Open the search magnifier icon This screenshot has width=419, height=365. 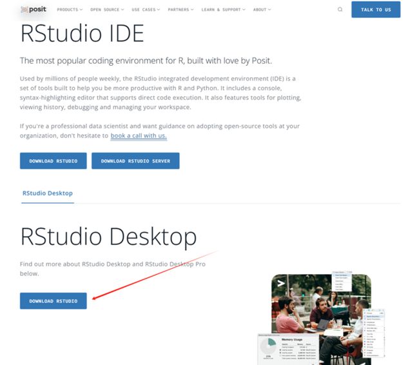coord(340,10)
